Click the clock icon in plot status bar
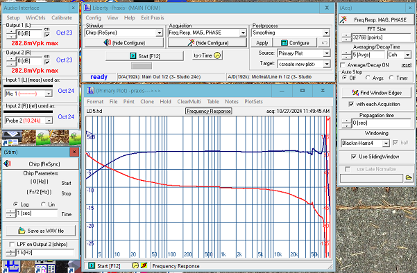 click(135, 265)
